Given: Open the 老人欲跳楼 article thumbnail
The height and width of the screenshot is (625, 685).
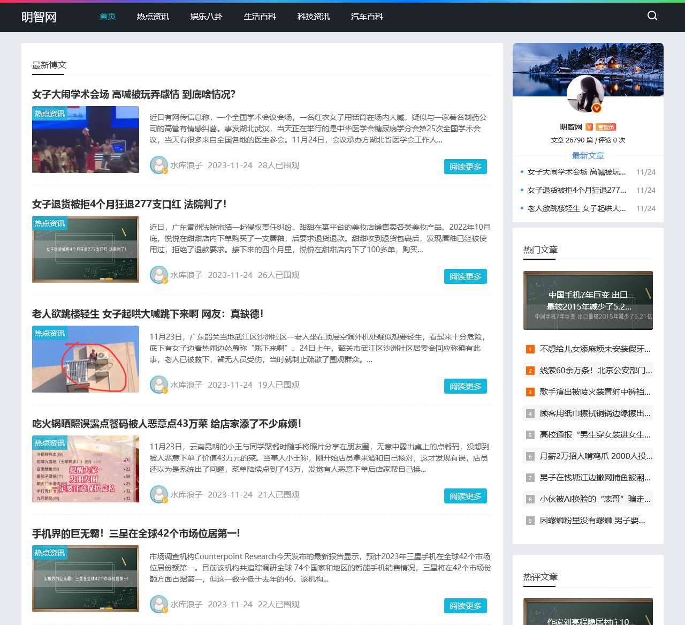Looking at the screenshot, I should 86,359.
